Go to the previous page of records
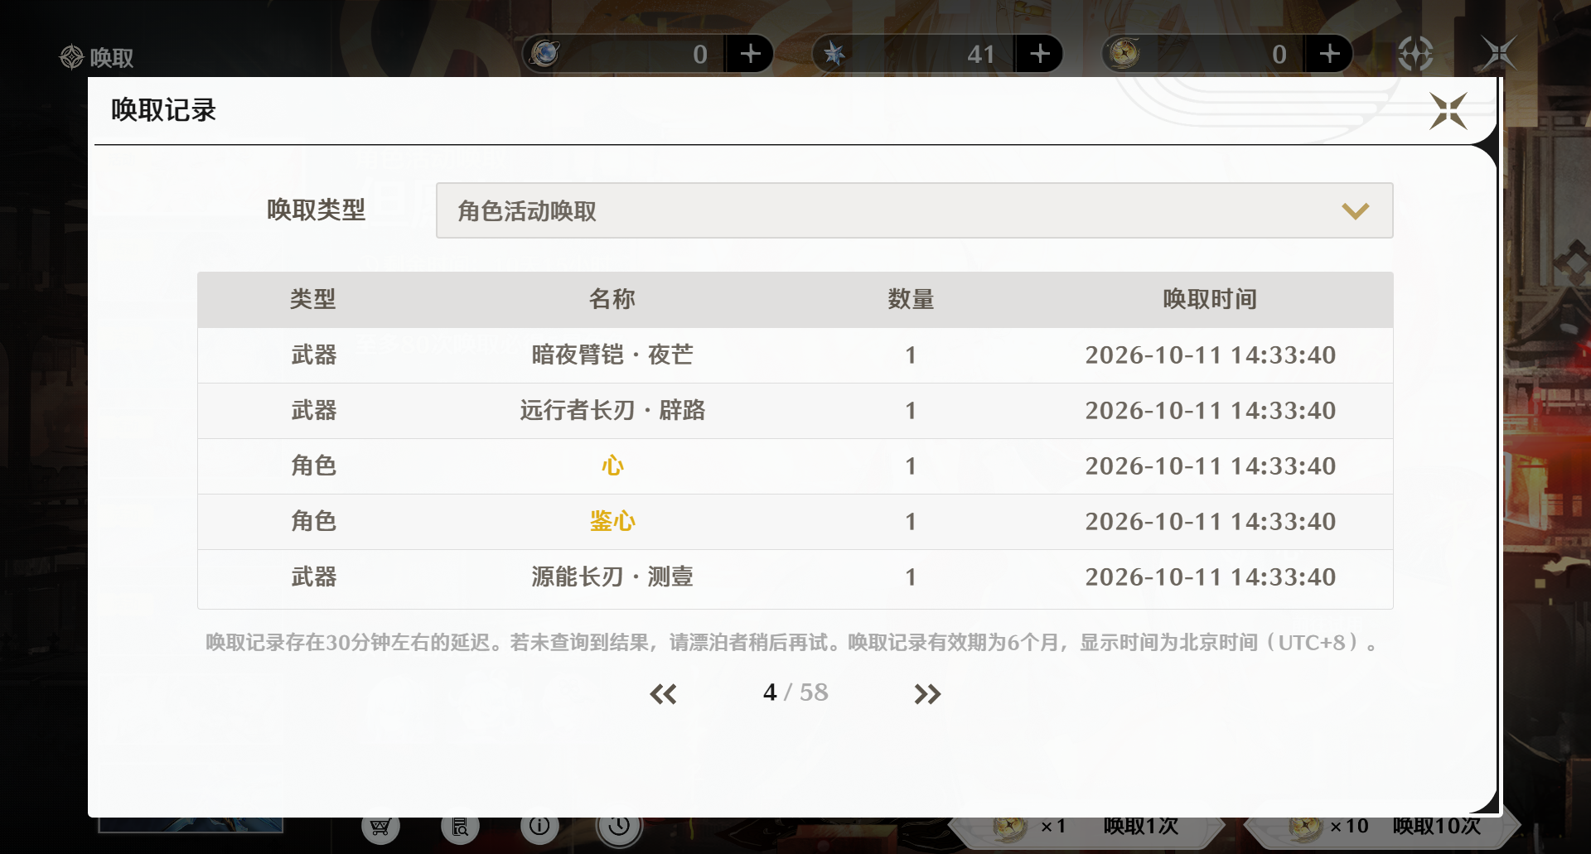The height and width of the screenshot is (854, 1591). 663,694
